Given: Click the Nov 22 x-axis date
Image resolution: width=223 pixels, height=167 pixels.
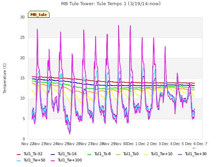Looking at the screenshot, I should 27,144.
